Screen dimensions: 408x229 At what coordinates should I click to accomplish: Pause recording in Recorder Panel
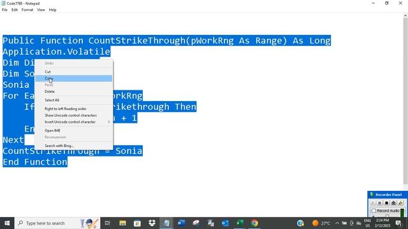[380, 203]
